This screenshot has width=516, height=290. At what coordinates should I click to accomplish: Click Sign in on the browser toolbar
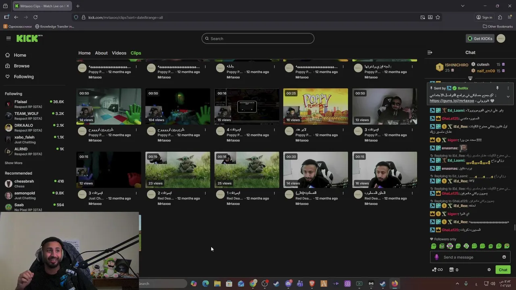(x=484, y=17)
